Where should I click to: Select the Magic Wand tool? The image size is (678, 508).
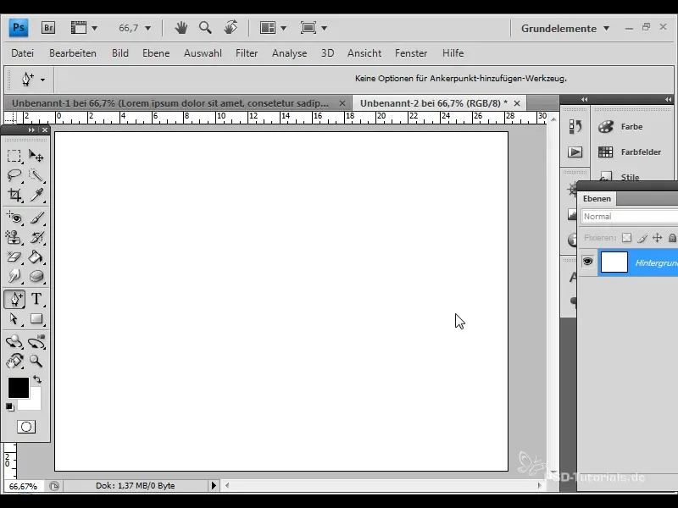[x=36, y=175]
